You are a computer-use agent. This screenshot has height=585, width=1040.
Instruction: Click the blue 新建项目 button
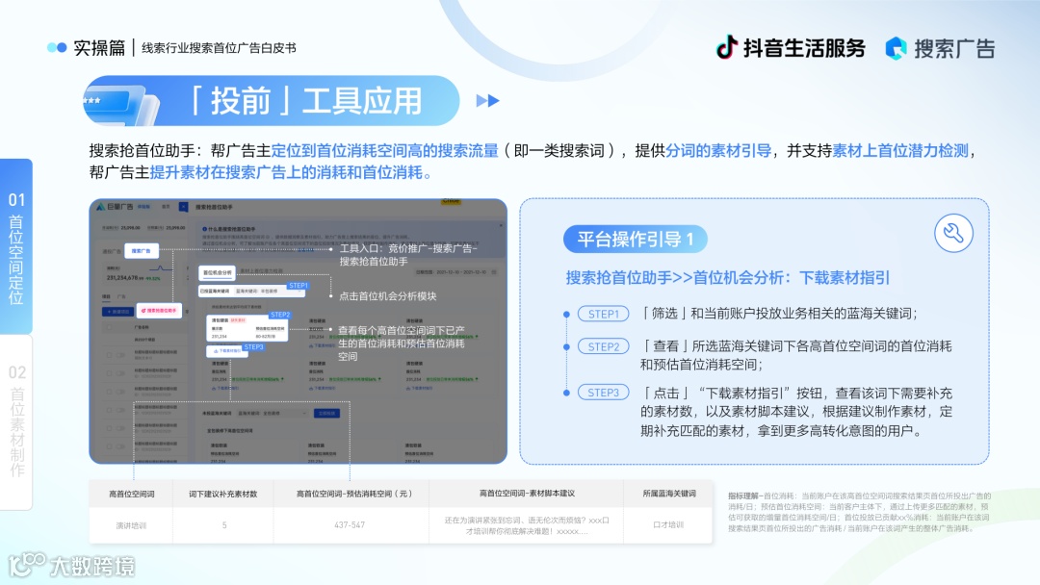(117, 312)
